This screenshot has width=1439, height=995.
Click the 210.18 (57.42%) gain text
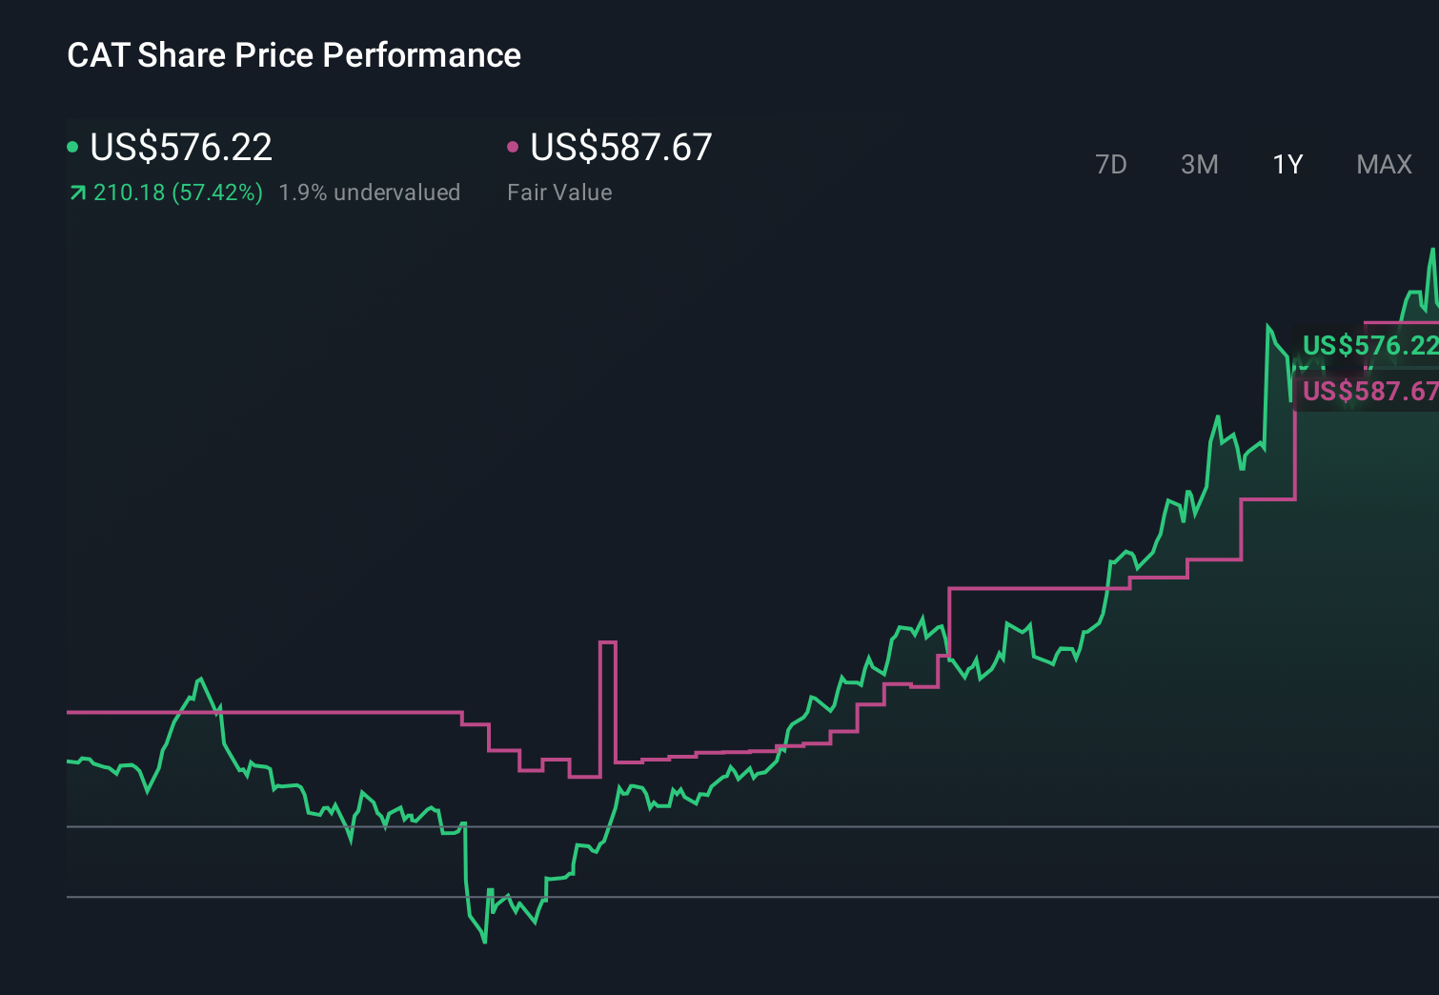tap(179, 192)
